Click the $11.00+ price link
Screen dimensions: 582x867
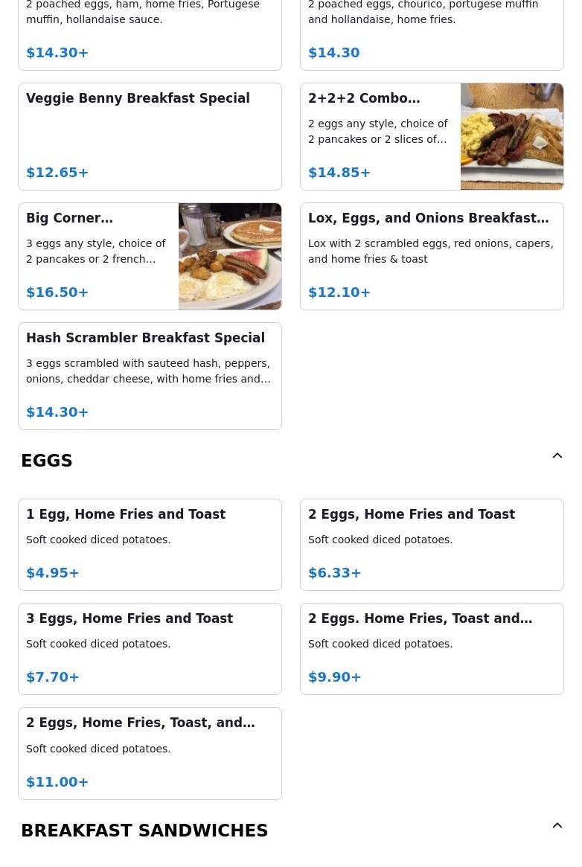[57, 782]
